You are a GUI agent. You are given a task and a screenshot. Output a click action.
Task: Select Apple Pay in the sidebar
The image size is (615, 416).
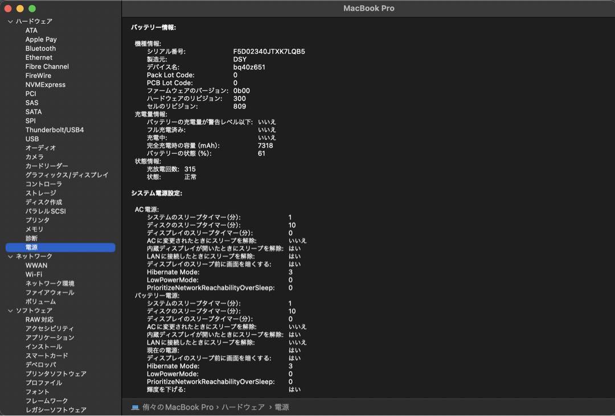41,39
